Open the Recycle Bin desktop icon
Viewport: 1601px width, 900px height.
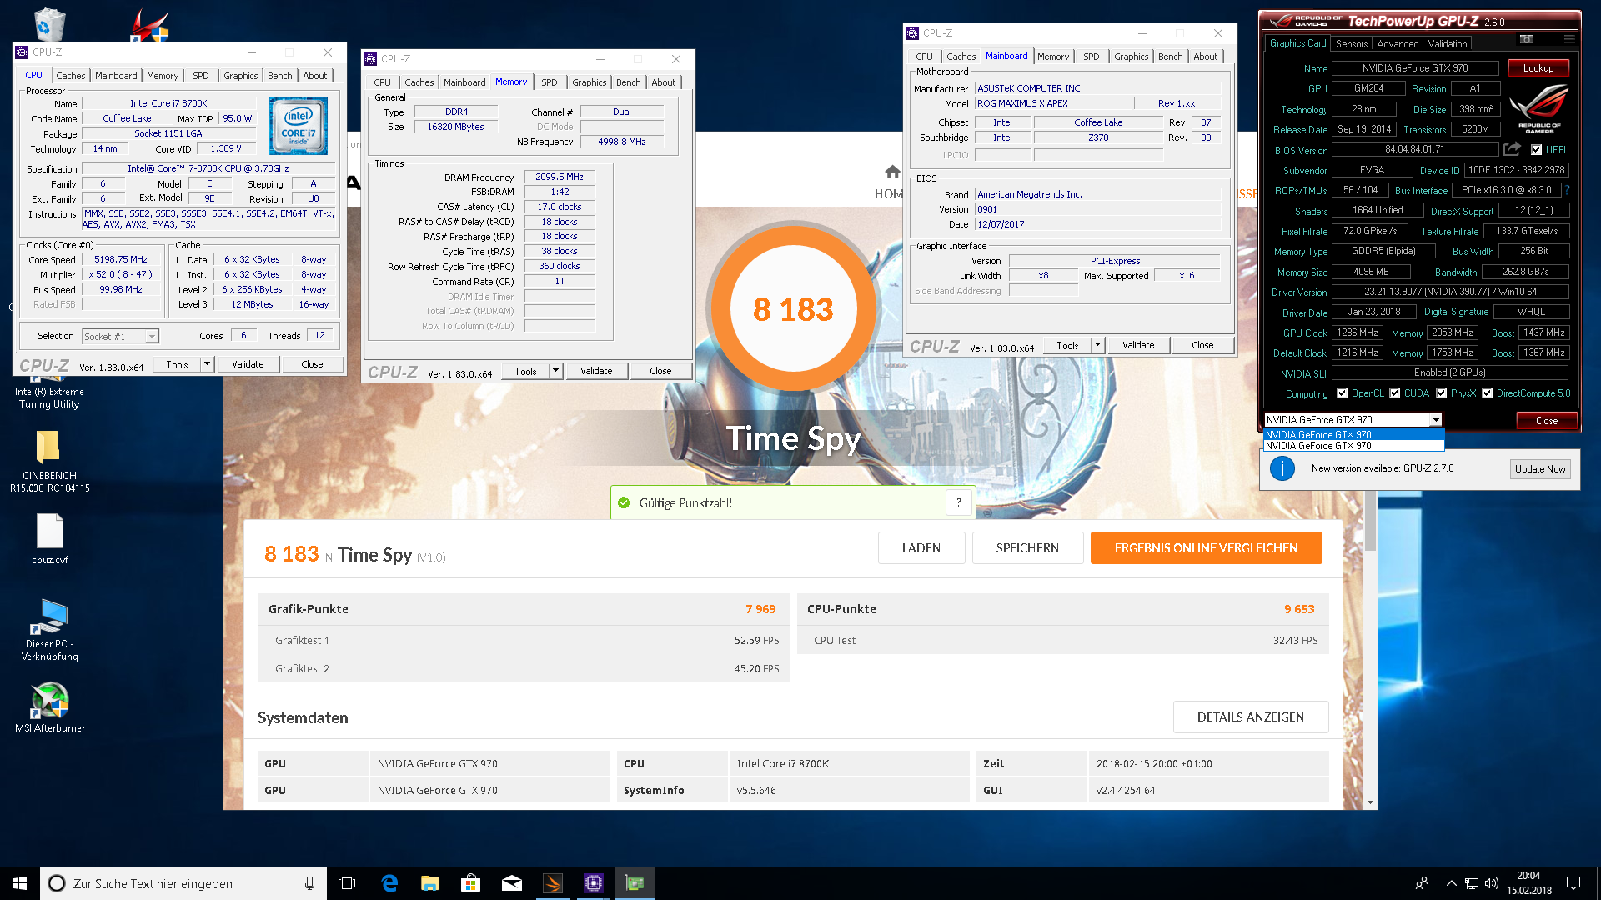click(50, 24)
